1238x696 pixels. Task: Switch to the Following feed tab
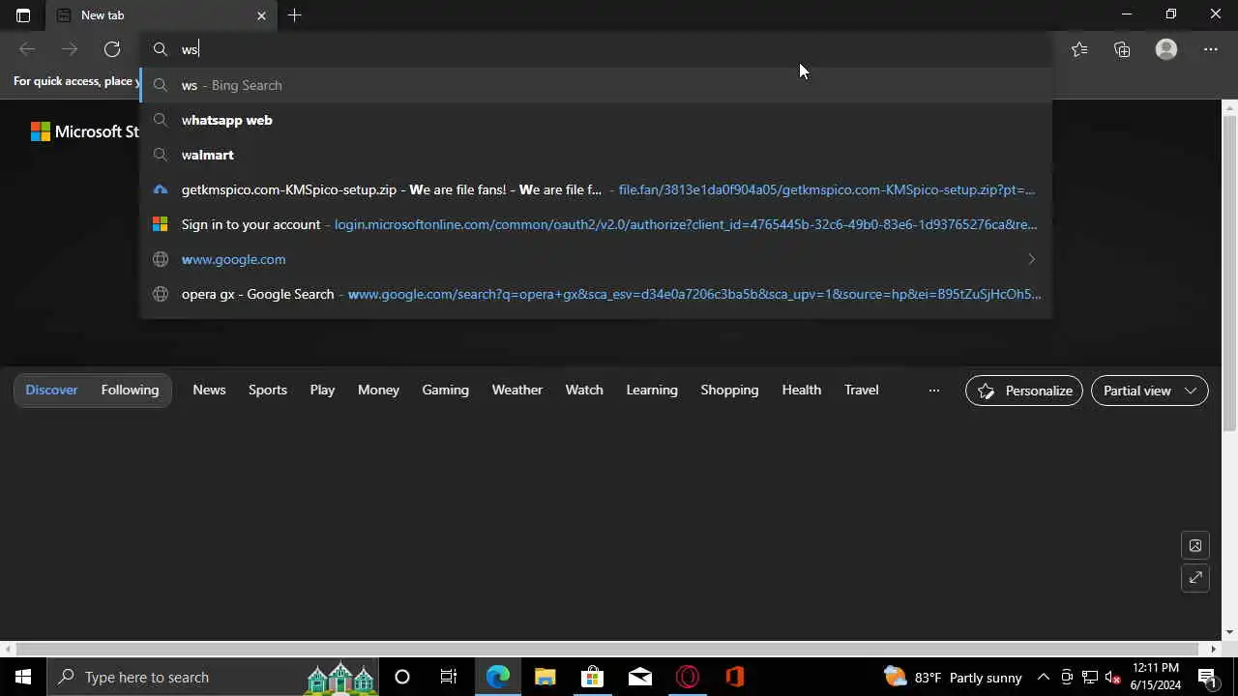coord(130,390)
